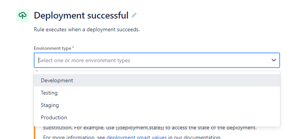Click the red error indicator below the field

(37, 71)
